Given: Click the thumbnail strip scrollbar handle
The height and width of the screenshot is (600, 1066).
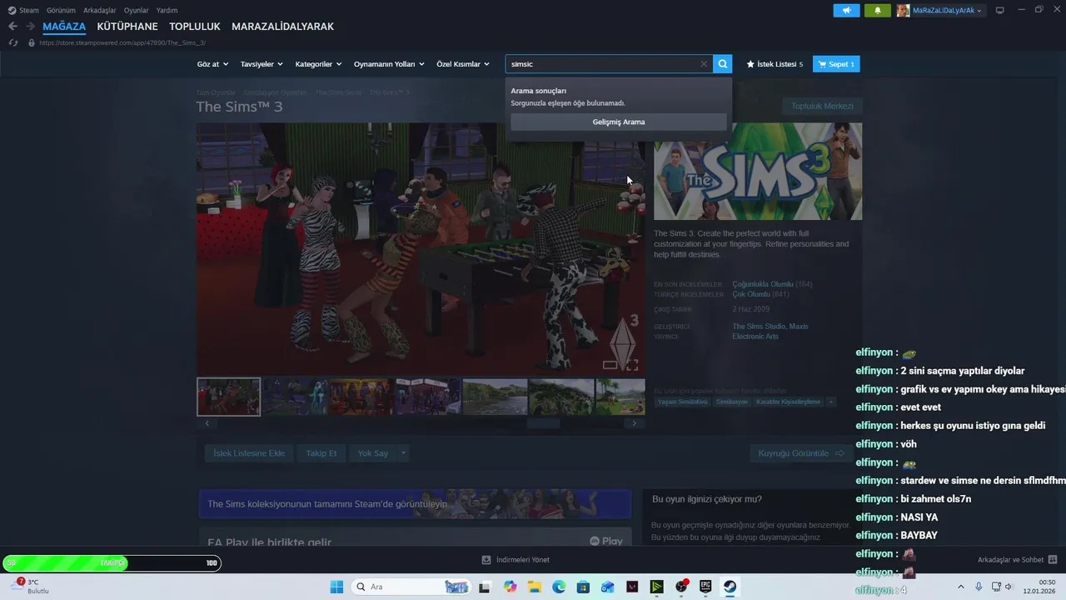Looking at the screenshot, I should pos(545,423).
